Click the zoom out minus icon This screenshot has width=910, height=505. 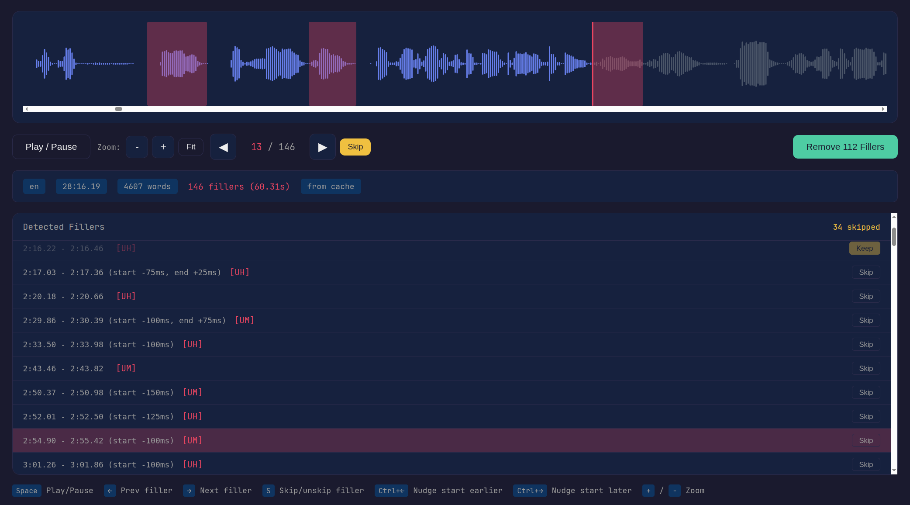point(137,147)
